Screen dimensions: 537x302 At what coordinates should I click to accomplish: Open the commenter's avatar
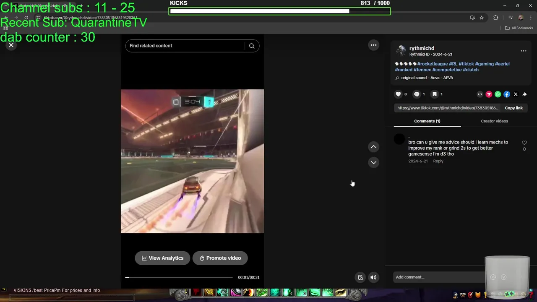pos(399,139)
